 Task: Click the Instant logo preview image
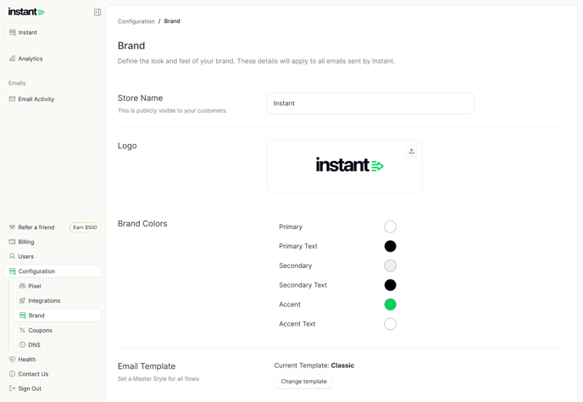coord(349,165)
